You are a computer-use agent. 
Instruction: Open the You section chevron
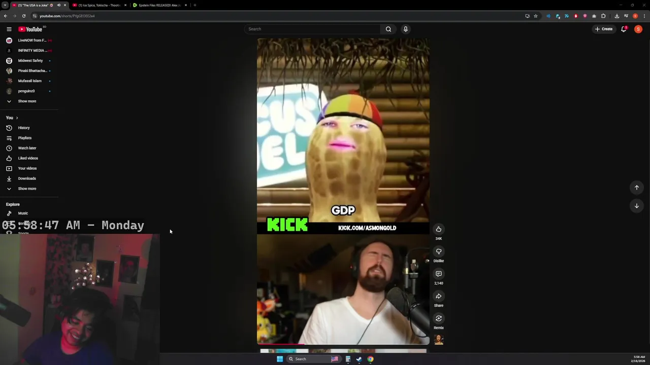pyautogui.click(x=17, y=118)
